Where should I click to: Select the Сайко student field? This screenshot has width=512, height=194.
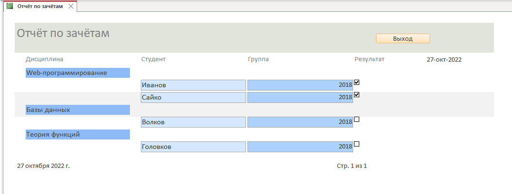coord(193,97)
